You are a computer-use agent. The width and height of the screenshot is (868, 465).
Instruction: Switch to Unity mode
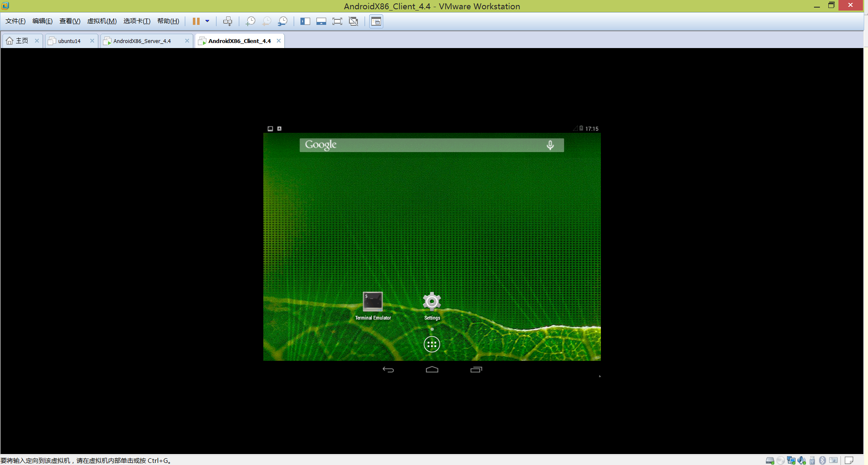point(354,21)
